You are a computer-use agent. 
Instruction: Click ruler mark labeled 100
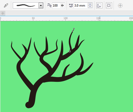pyautogui.click(x=65, y=18)
